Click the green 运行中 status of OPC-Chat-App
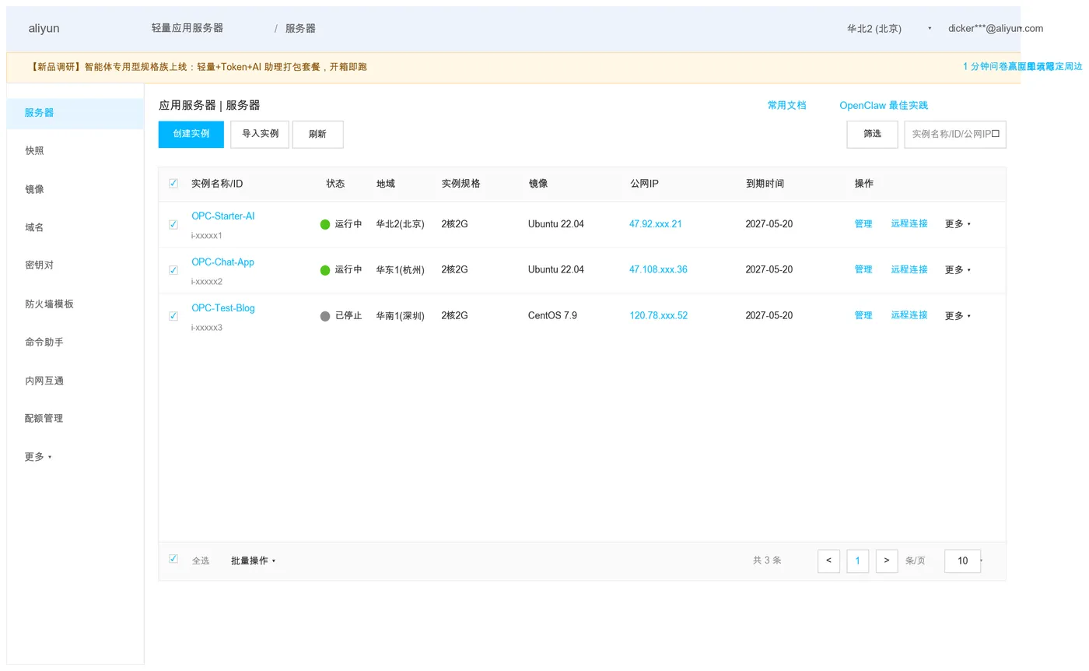 [x=341, y=270]
